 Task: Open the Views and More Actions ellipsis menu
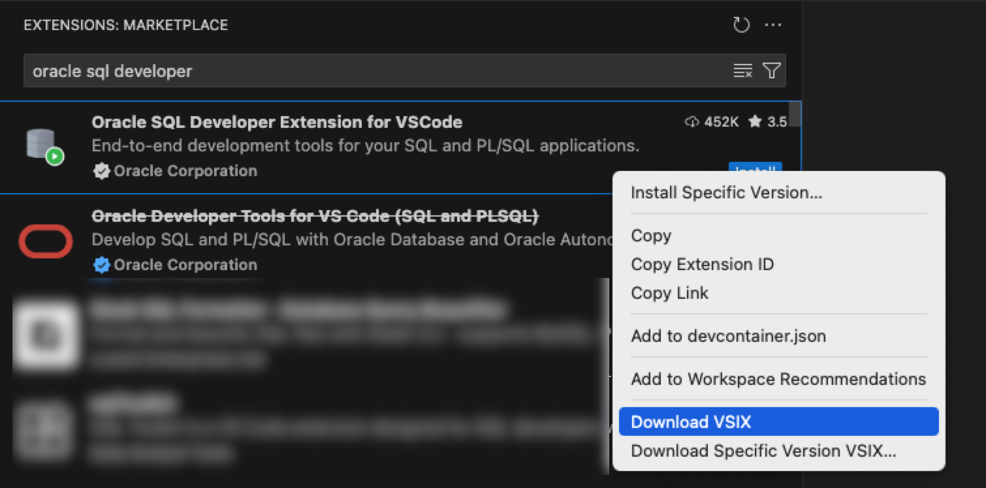(773, 25)
